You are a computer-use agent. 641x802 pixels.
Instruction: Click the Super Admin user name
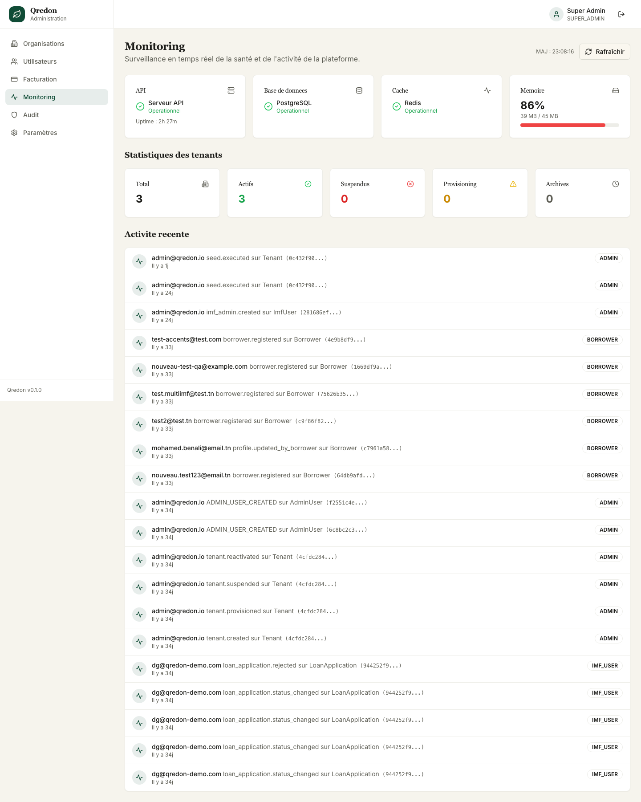[586, 11]
